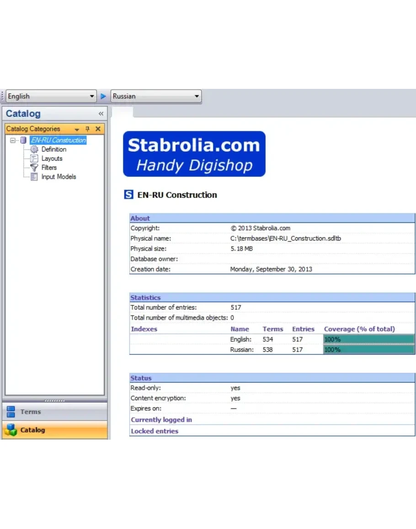Collapse the EN-RU Construction tree node
The height and width of the screenshot is (529, 416).
13,140
